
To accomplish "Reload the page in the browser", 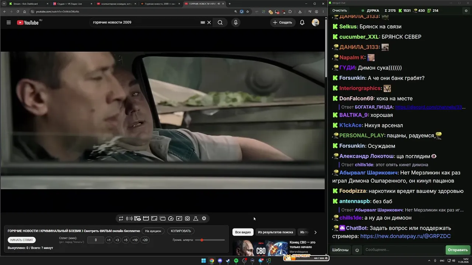I will (x=18, y=11).
